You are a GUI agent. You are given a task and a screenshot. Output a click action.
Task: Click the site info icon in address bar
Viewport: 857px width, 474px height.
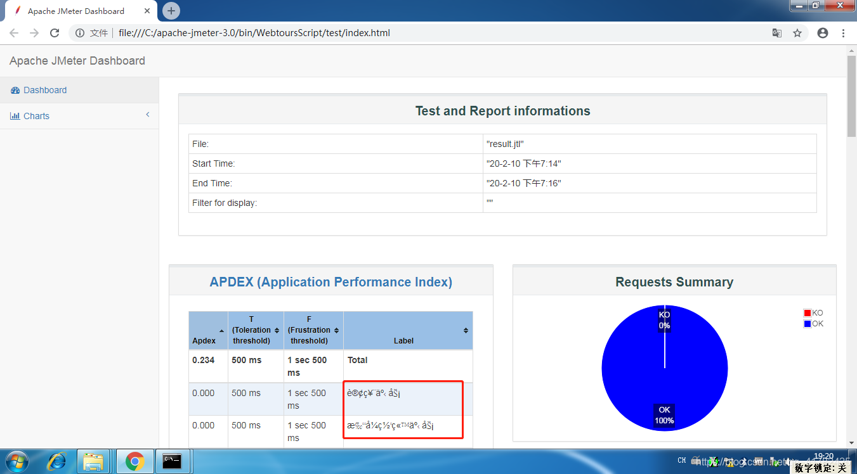80,33
